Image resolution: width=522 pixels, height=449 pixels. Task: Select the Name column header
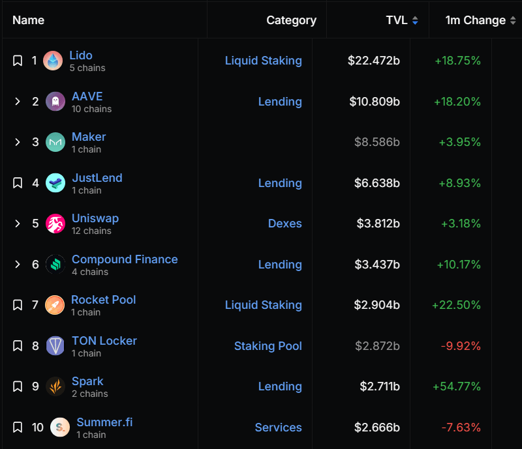[28, 20]
